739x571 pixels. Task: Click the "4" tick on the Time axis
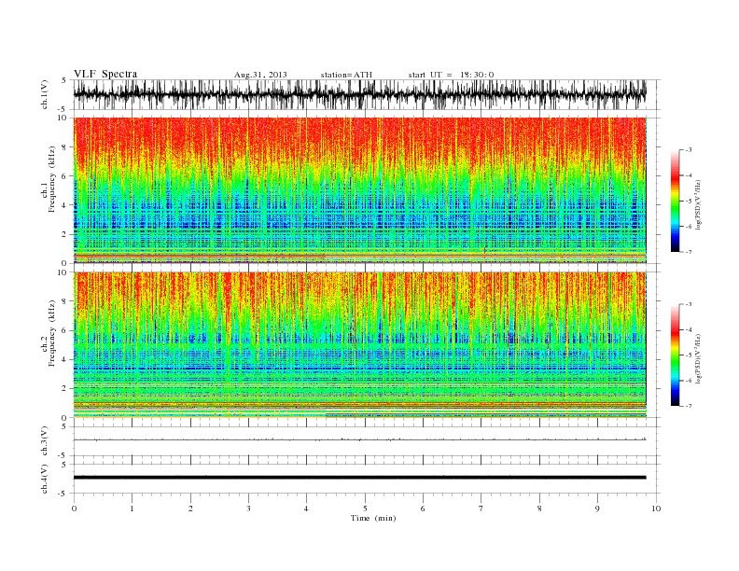coord(306,508)
